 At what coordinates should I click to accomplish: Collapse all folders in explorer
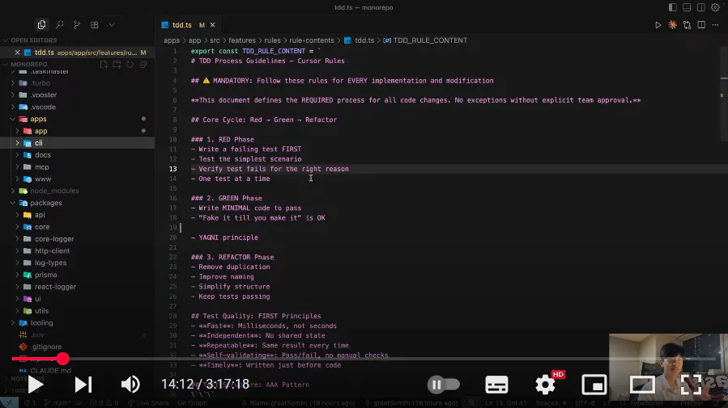click(x=143, y=65)
